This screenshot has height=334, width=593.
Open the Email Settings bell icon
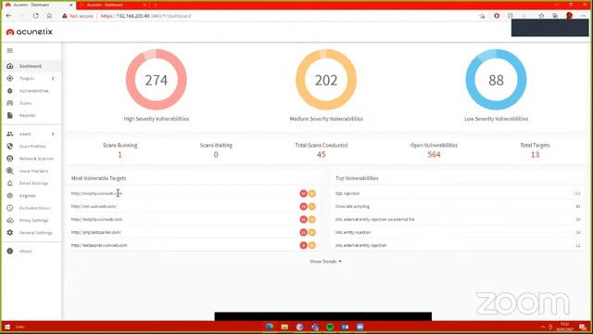tap(10, 184)
